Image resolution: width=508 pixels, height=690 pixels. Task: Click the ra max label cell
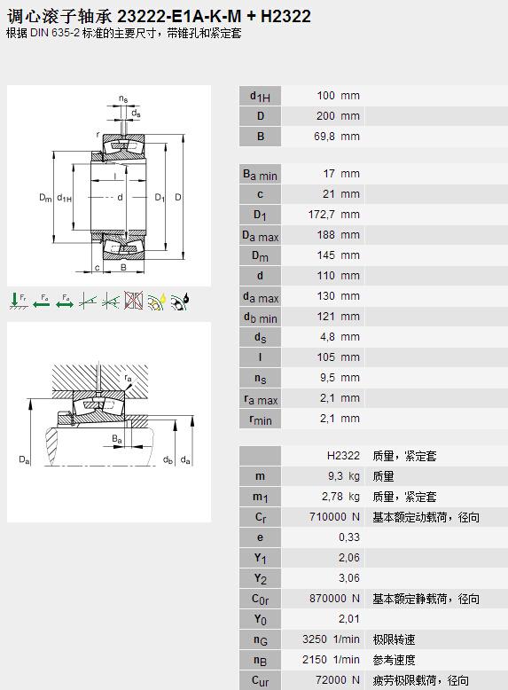click(x=260, y=398)
